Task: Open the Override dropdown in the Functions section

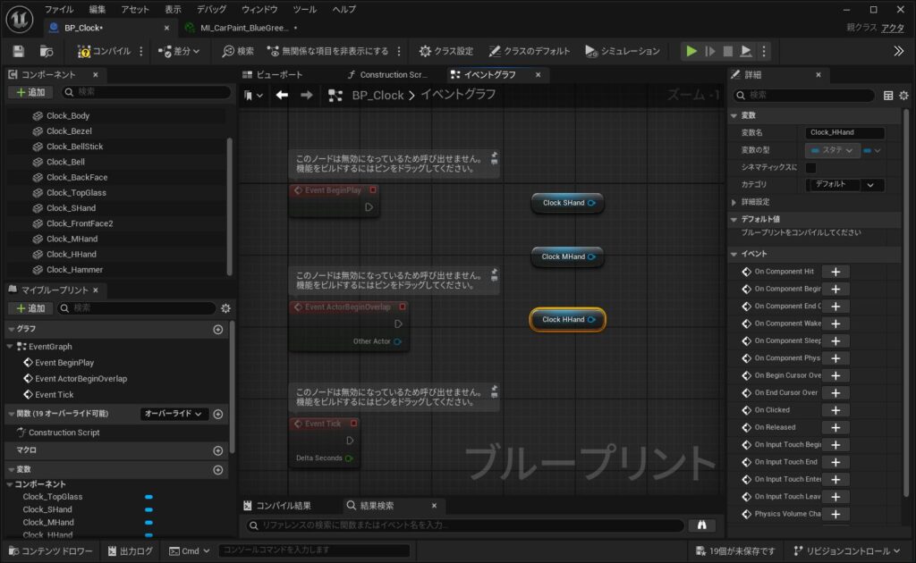Action: click(x=174, y=414)
